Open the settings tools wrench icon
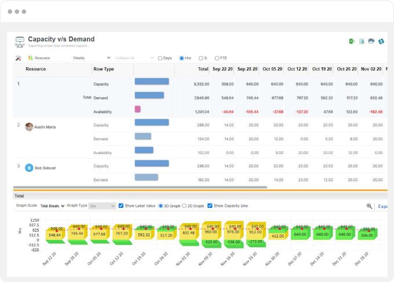The width and height of the screenshot is (394, 282). click(x=18, y=58)
